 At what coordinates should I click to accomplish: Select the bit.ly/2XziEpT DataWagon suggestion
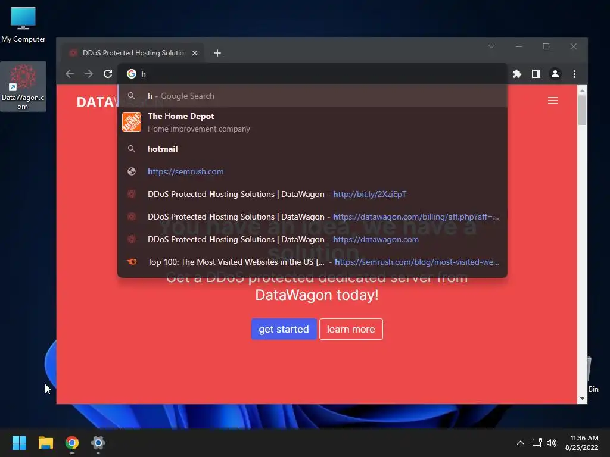[312, 194]
